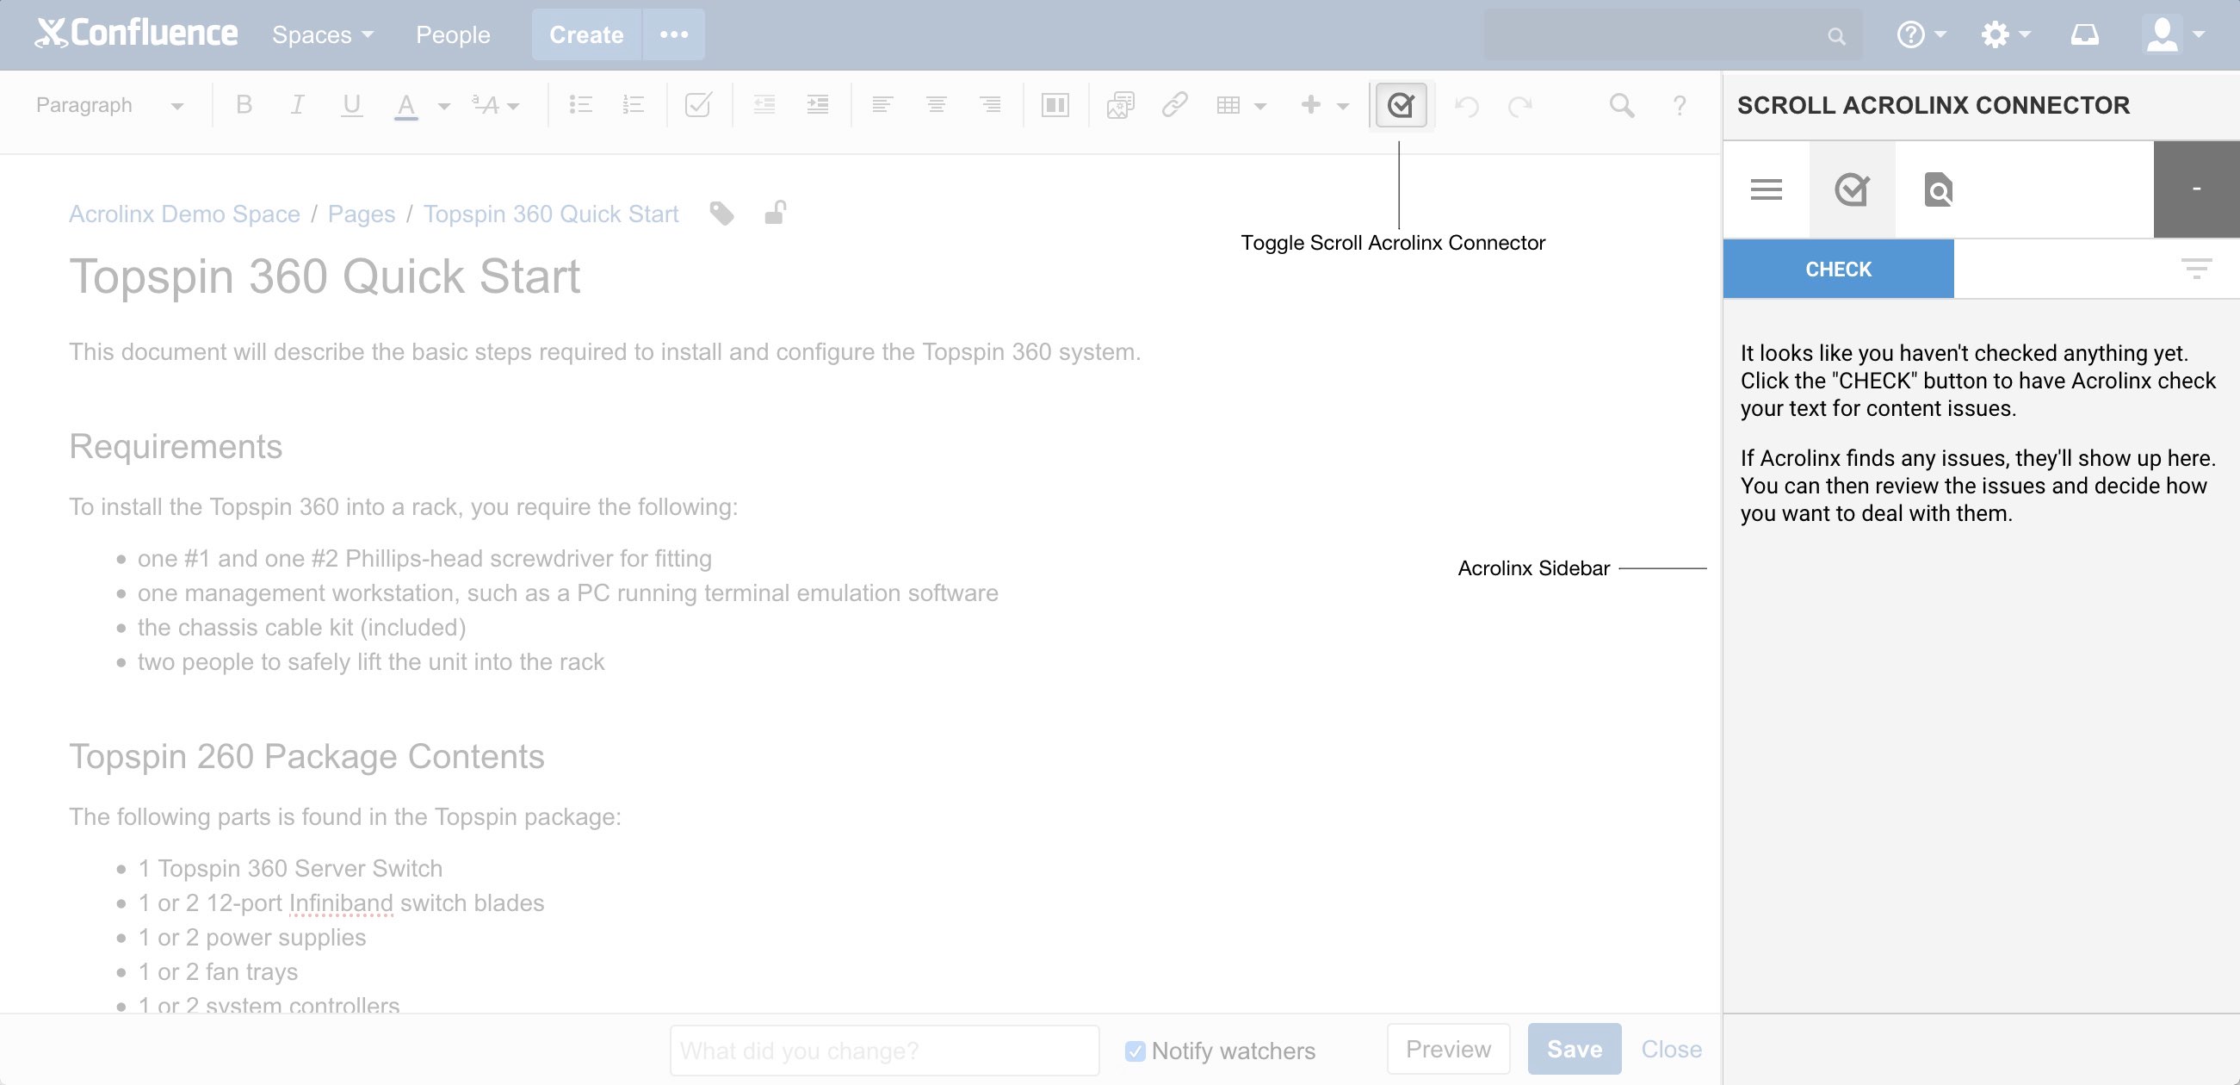Image resolution: width=2240 pixels, height=1085 pixels.
Task: Open the Paragraph style dropdown
Action: click(108, 105)
